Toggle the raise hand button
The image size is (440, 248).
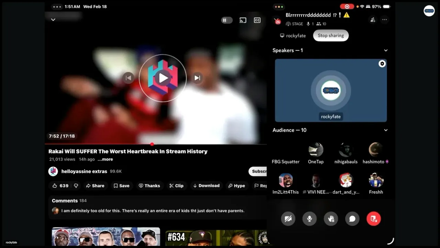(x=331, y=219)
